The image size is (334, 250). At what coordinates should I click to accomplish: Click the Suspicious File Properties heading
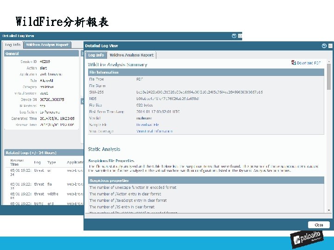point(111,161)
